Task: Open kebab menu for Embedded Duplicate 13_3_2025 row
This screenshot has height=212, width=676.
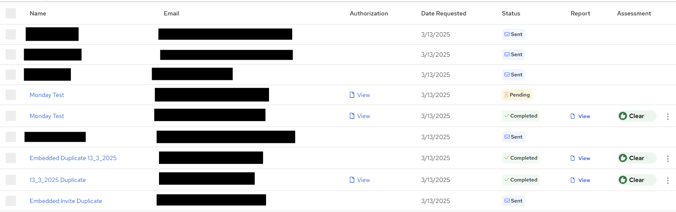Action: coord(667,159)
